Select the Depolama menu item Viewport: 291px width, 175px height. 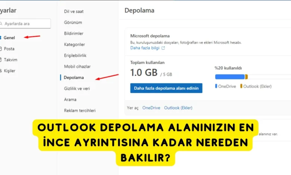[73, 77]
